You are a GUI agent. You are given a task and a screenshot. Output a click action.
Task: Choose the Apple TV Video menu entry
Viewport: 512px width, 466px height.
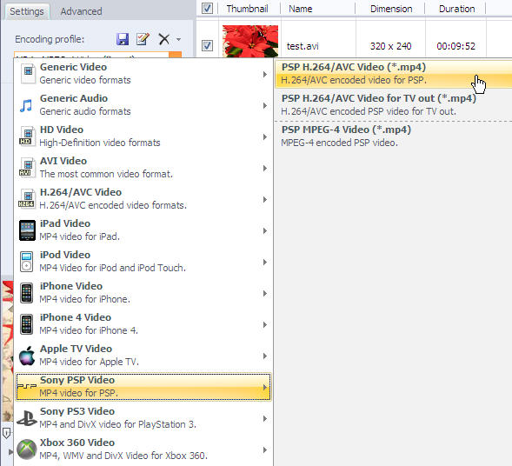[143, 356]
